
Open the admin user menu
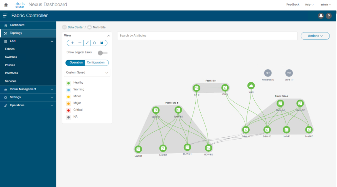tap(325, 4)
